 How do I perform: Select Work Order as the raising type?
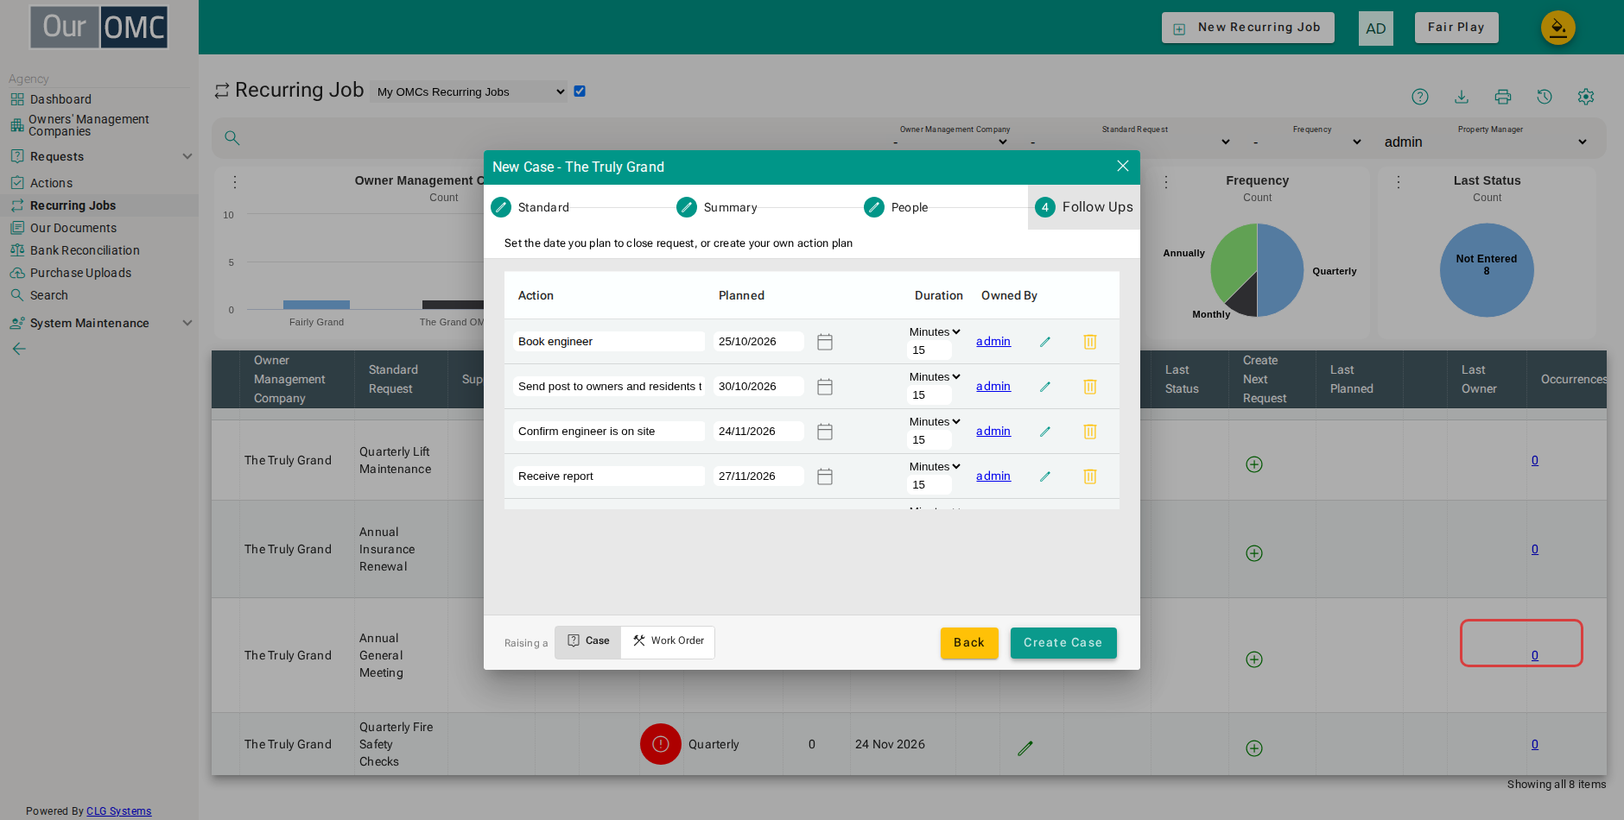[668, 641]
